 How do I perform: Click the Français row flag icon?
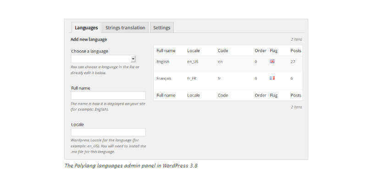coord(272,78)
